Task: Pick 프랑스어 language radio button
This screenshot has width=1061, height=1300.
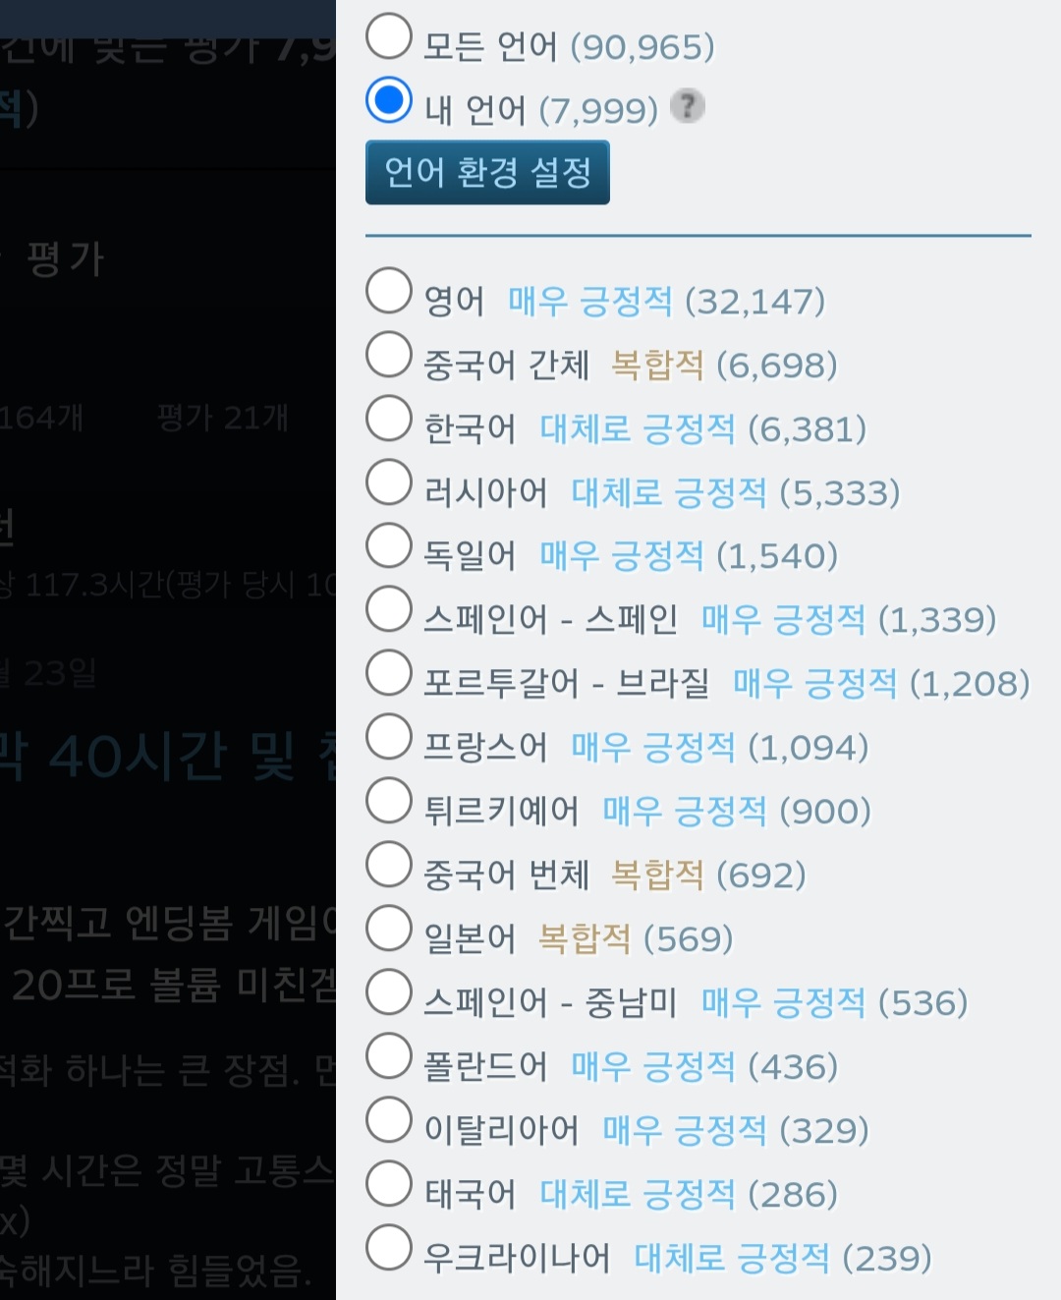Action: [389, 737]
